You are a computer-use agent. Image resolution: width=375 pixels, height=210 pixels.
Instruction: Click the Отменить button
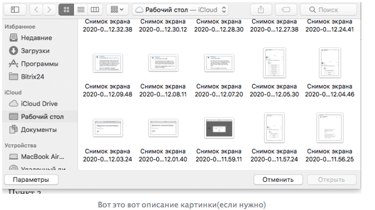click(278, 180)
